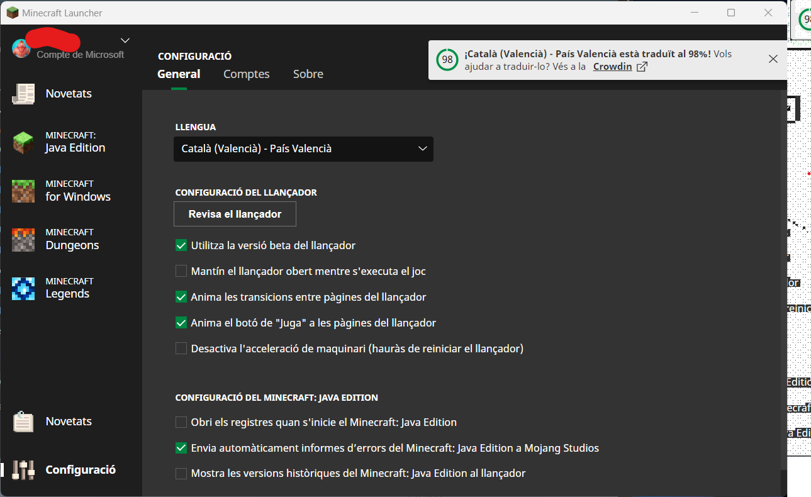Image resolution: width=811 pixels, height=497 pixels.
Task: Toggle Envia automàticament informes d'errors checkbox
Action: tap(181, 448)
